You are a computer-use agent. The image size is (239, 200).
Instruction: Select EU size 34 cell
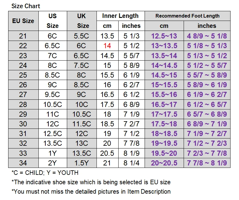(x=23, y=163)
